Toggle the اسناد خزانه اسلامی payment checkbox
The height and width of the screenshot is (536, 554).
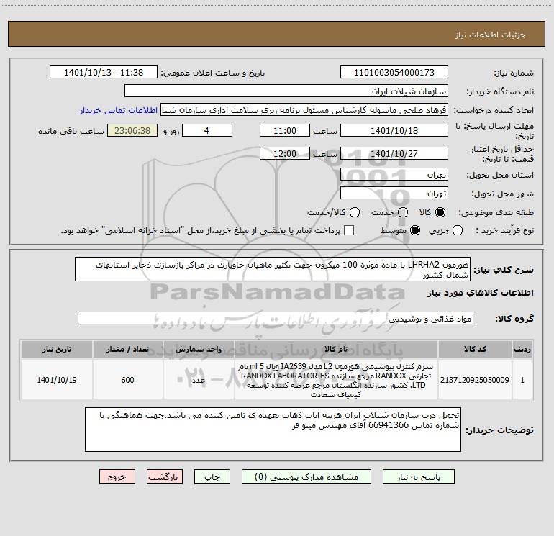click(x=349, y=230)
